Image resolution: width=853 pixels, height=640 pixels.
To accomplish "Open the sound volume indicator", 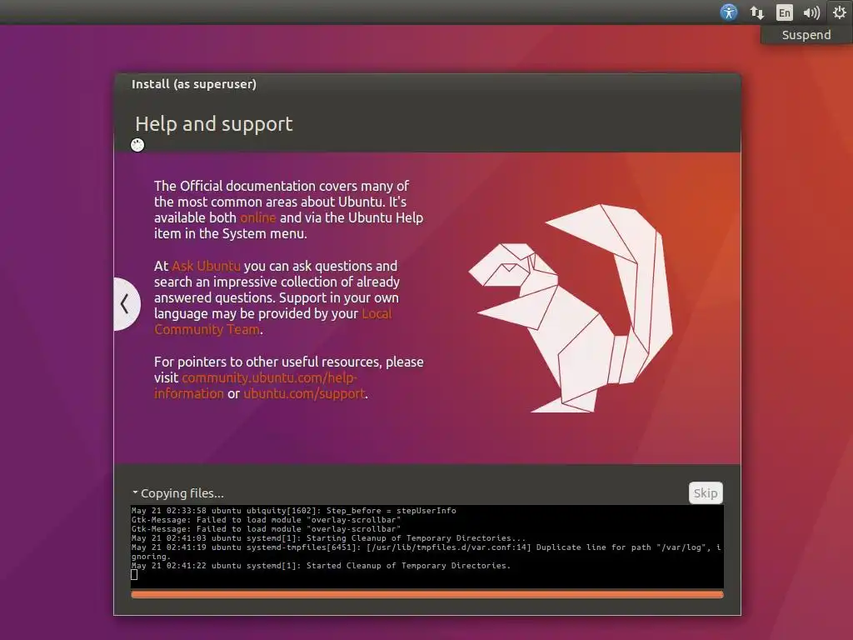I will (x=811, y=12).
